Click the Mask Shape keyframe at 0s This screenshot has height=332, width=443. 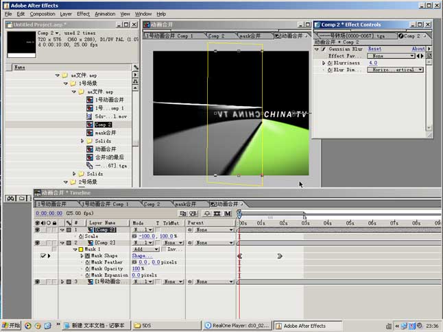coord(239,256)
